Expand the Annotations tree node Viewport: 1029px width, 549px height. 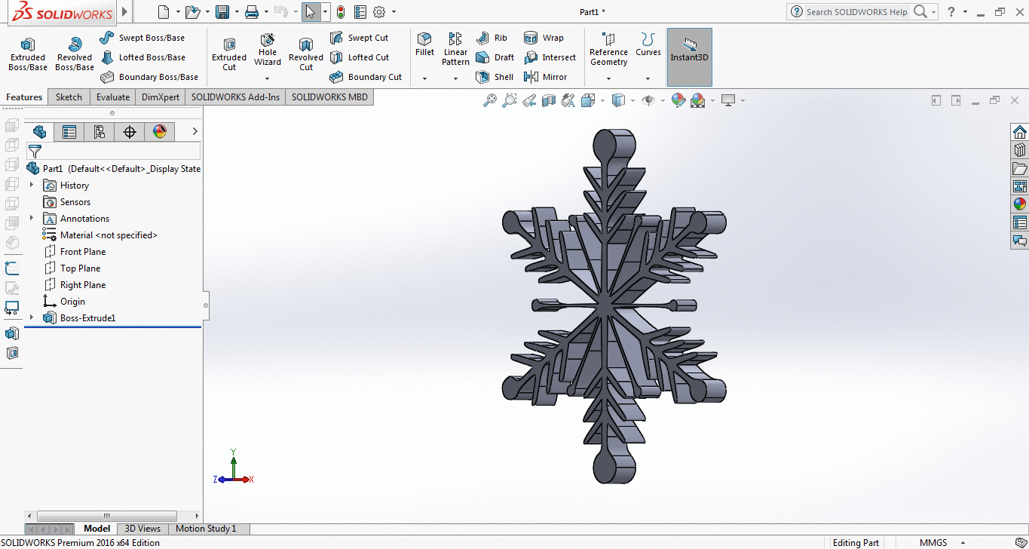pyautogui.click(x=31, y=218)
